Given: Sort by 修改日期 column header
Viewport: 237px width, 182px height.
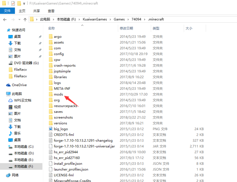Looking at the screenshot, I should 126,28.
